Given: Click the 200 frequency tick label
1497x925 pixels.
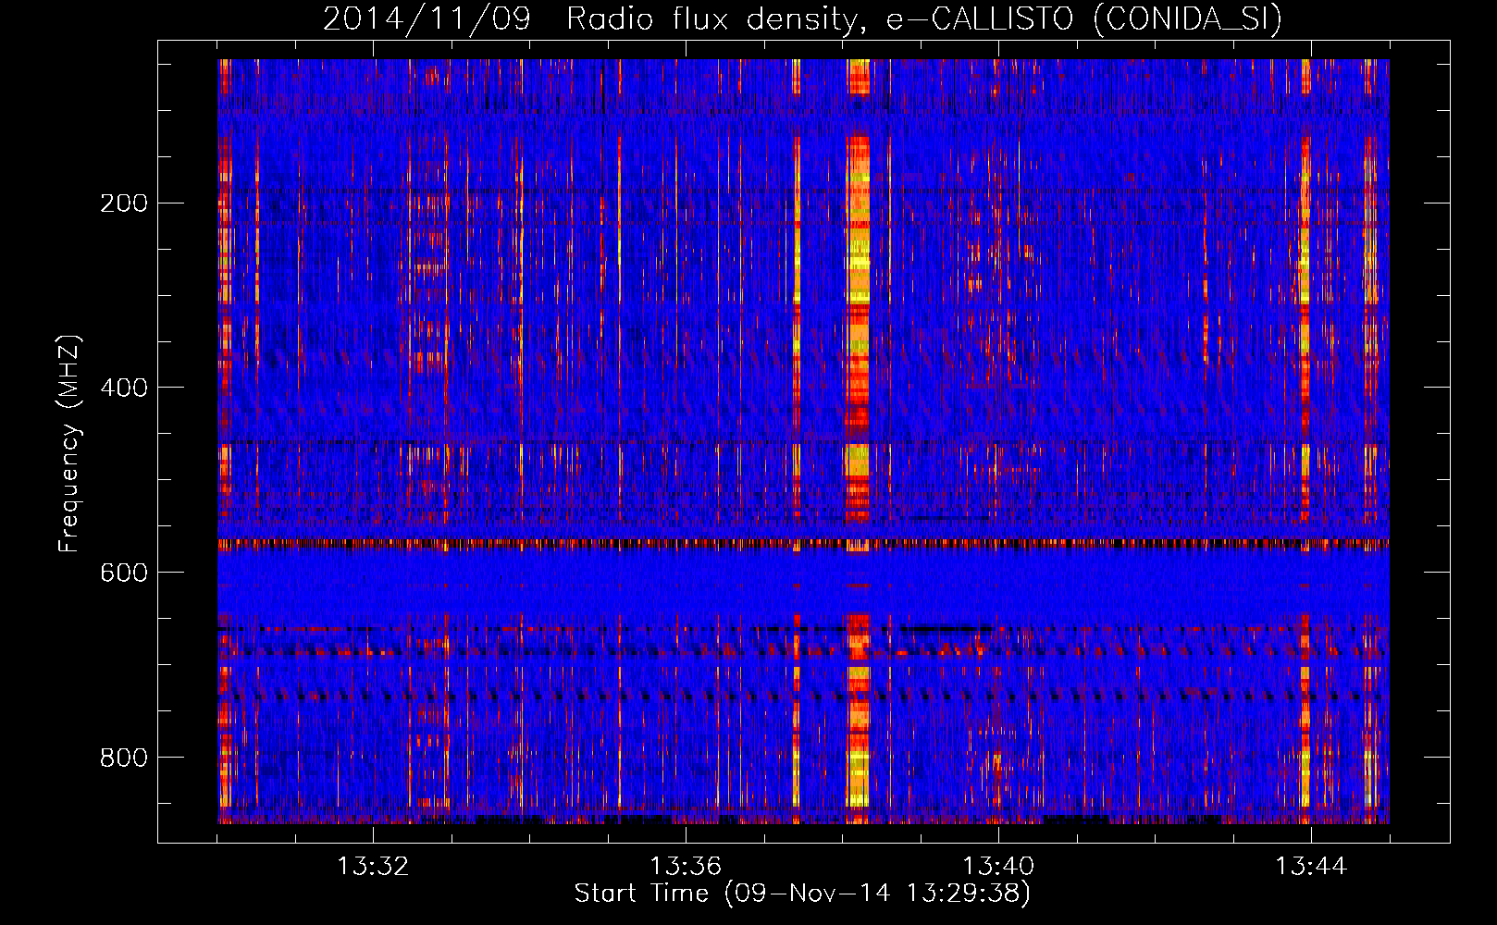Looking at the screenshot, I should click(124, 203).
